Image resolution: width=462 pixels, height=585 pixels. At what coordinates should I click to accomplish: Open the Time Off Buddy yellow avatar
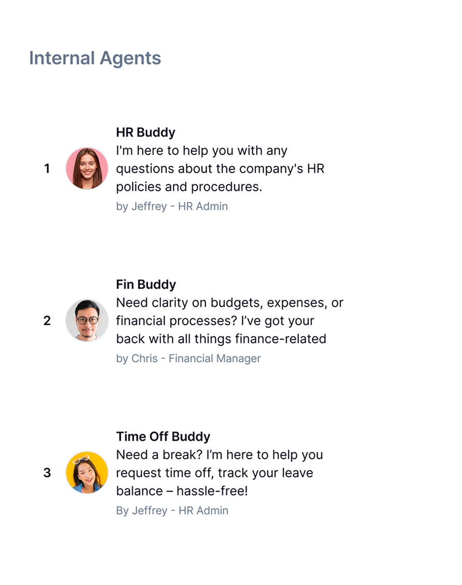(87, 472)
